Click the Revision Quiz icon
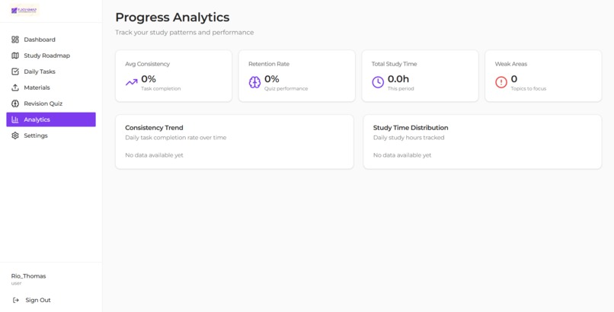 coord(15,103)
